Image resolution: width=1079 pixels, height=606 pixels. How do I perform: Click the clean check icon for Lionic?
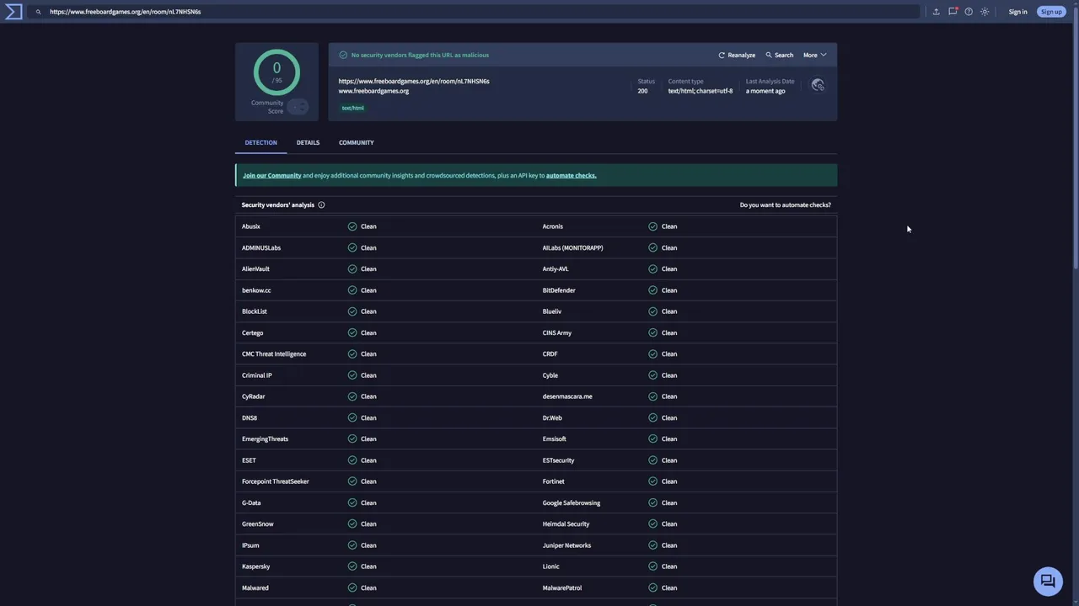coord(653,566)
